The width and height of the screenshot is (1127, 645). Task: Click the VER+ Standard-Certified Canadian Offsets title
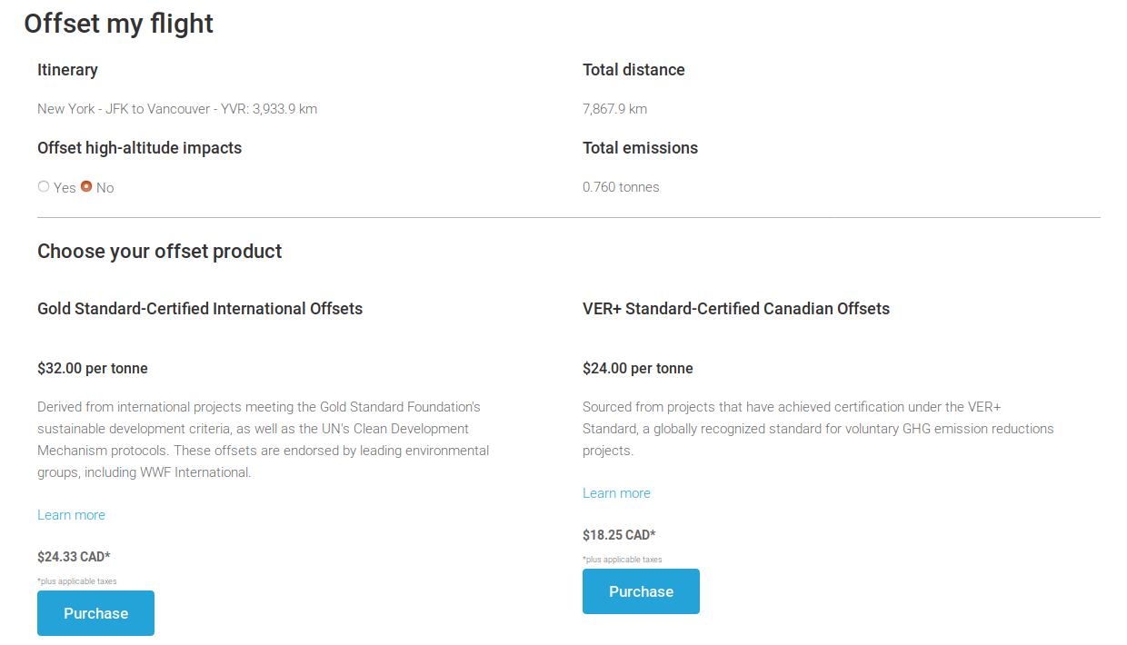click(x=736, y=309)
